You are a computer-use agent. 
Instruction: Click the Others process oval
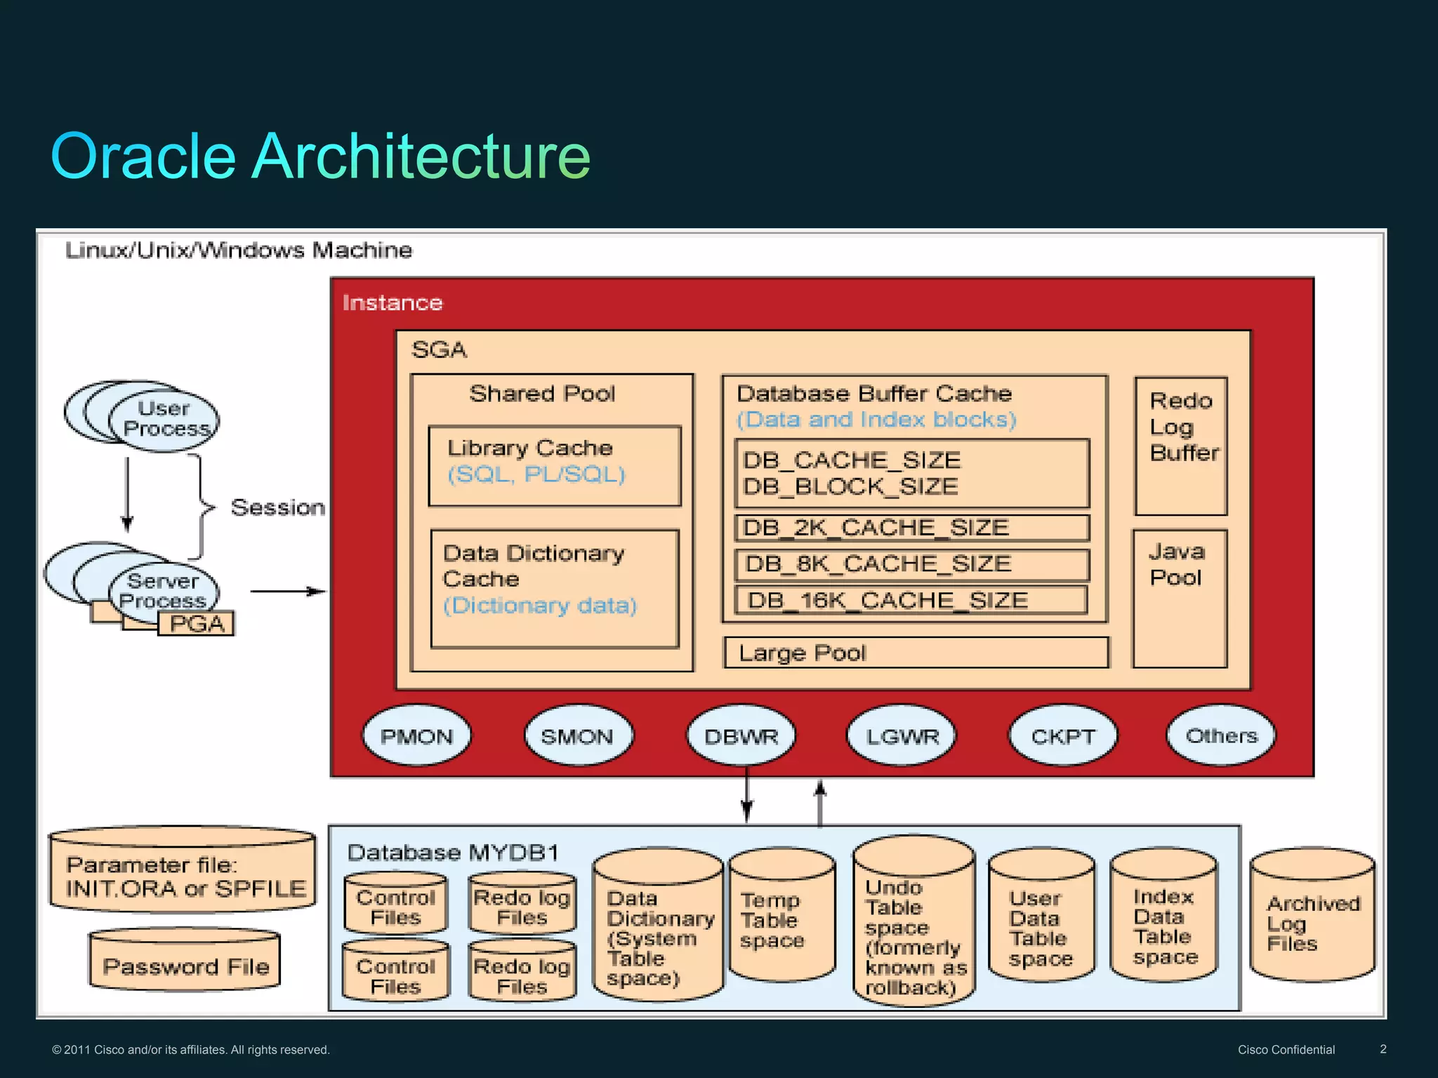(1221, 736)
